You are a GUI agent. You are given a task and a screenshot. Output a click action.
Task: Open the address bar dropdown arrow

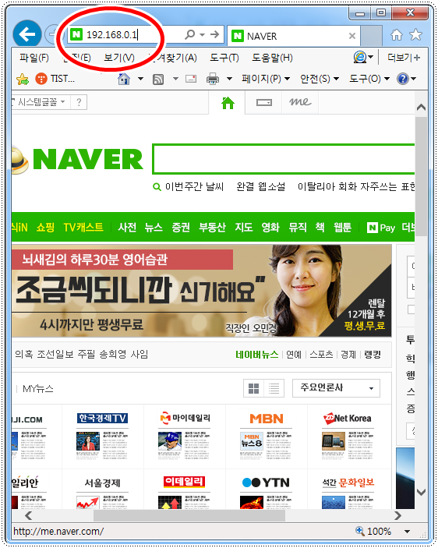click(x=202, y=34)
